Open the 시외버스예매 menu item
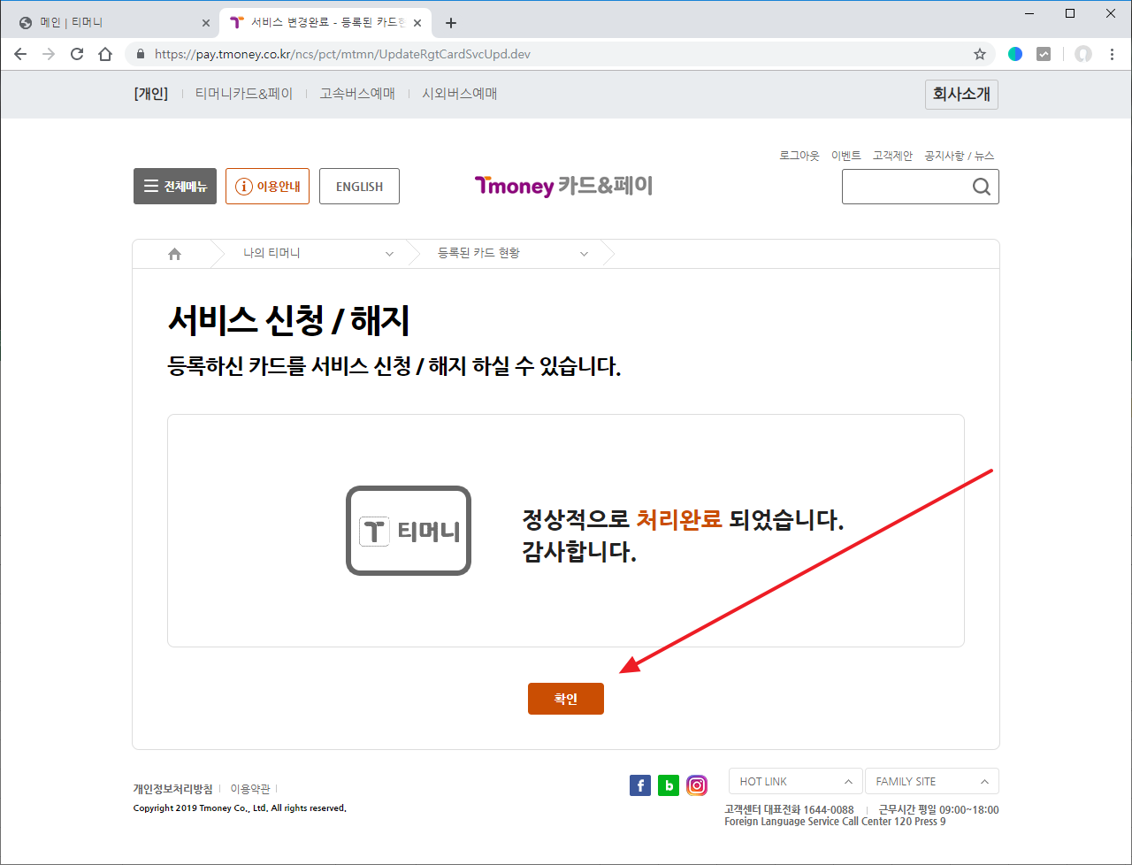1132x865 pixels. [x=460, y=94]
